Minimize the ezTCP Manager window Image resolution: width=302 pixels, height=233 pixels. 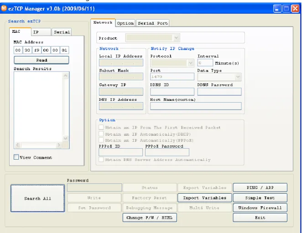coord(277,9)
